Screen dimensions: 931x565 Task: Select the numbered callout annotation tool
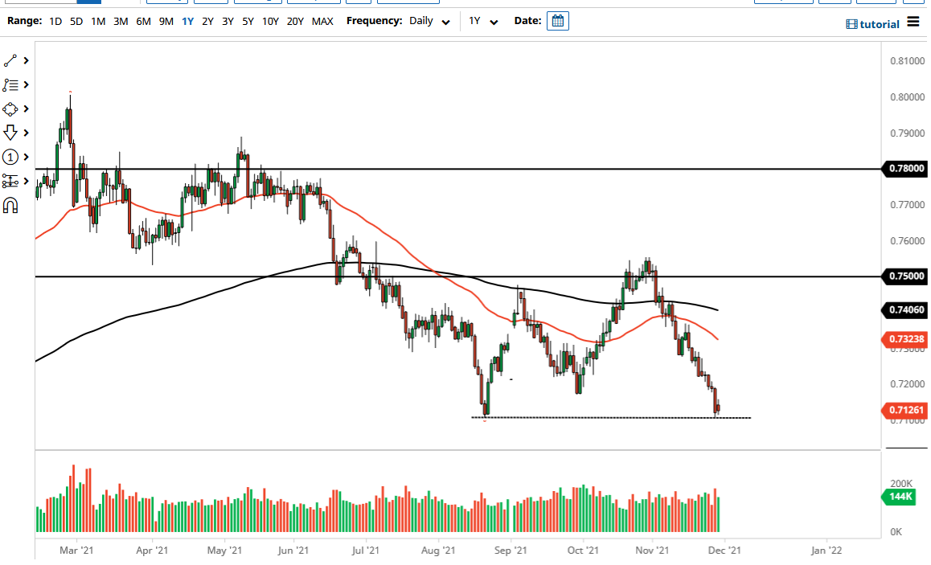pos(10,157)
